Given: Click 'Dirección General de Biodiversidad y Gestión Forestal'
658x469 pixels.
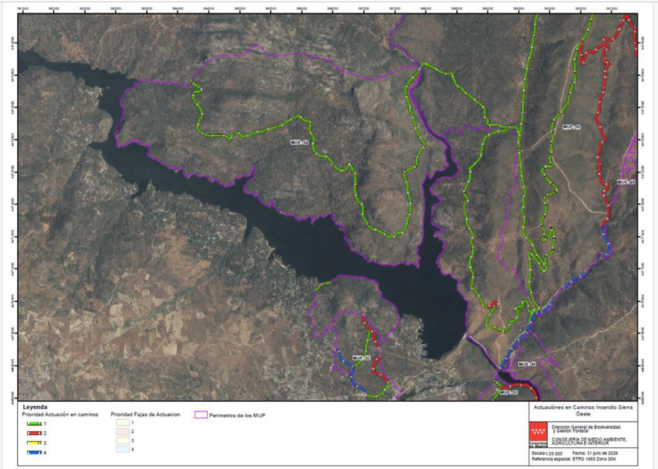Looking at the screenshot, I should click(x=586, y=429).
